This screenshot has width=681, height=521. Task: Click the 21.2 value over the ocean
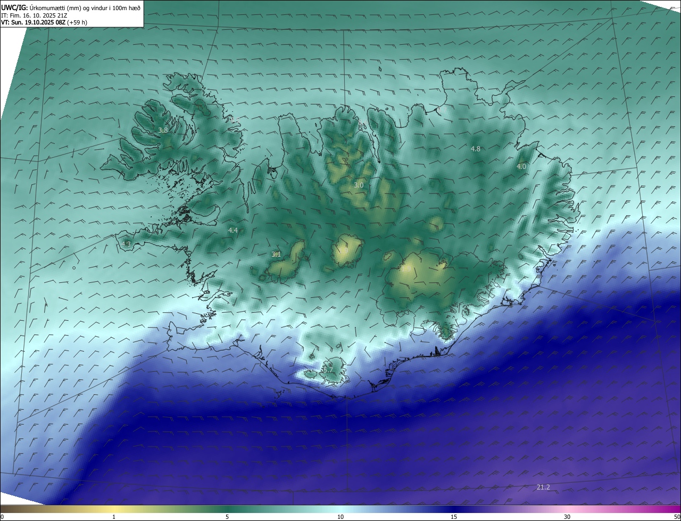coord(543,487)
